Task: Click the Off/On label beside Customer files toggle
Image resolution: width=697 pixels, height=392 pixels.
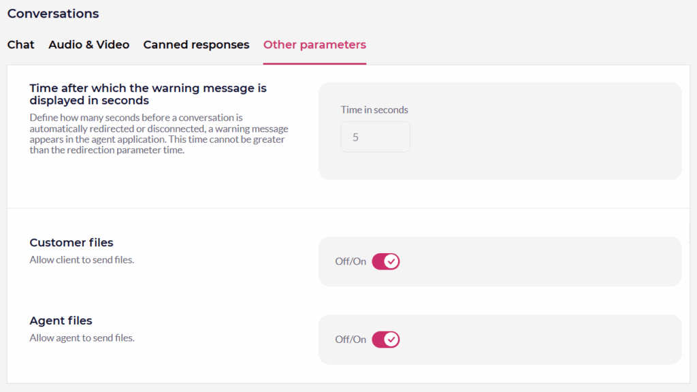Action: (x=350, y=261)
